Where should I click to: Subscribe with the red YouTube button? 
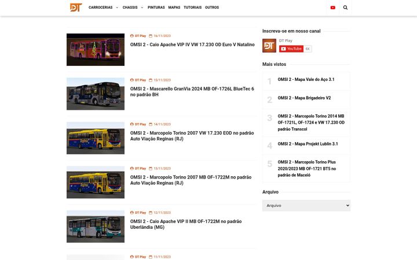(x=291, y=49)
